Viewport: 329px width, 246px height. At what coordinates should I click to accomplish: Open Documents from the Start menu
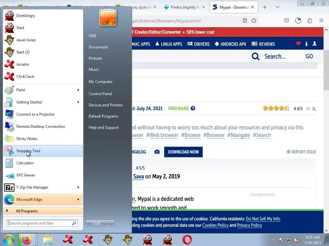[98, 47]
